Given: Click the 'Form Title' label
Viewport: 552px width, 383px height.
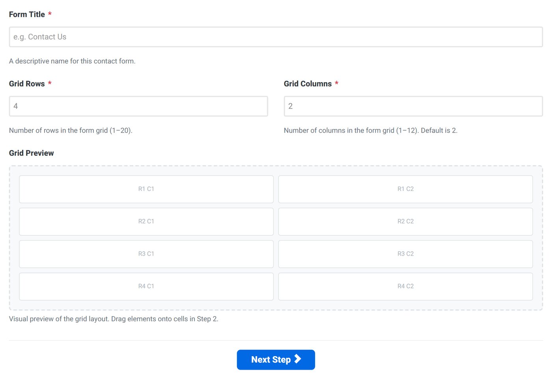Looking at the screenshot, I should click(x=27, y=15).
